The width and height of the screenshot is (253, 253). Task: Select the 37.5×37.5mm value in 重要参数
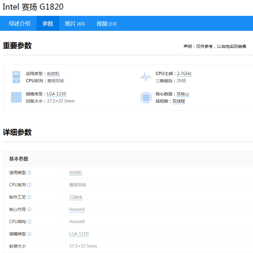click(61, 101)
